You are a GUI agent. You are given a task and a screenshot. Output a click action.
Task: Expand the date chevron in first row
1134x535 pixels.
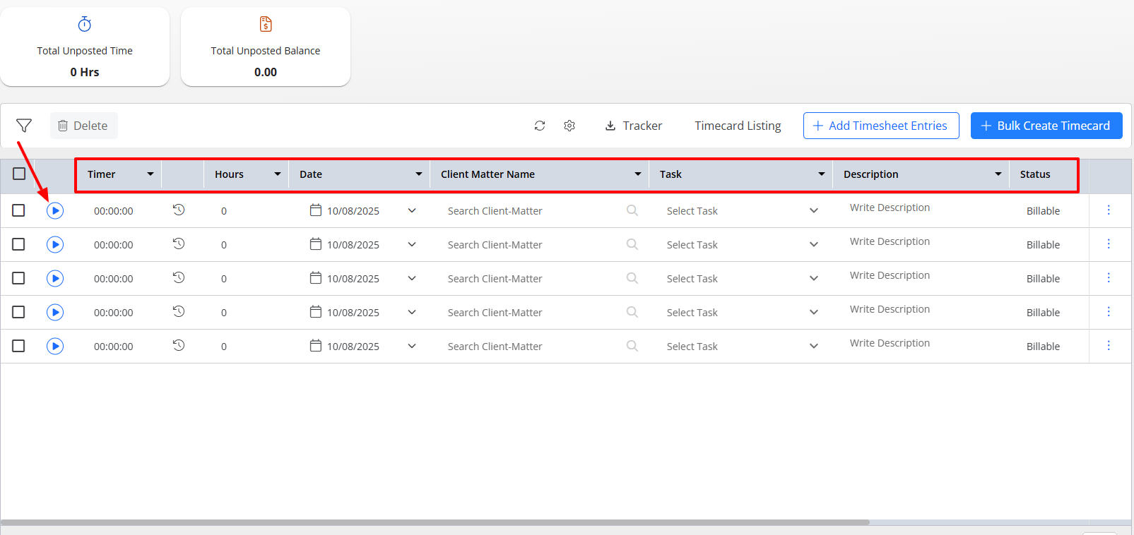412,210
